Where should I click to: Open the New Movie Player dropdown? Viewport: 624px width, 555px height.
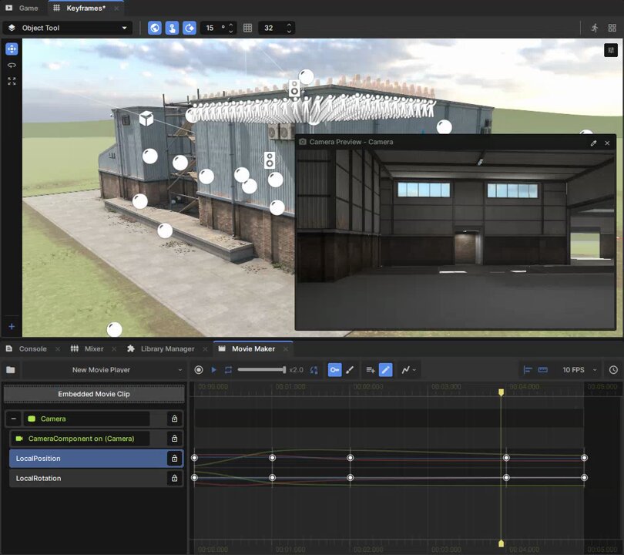point(103,370)
